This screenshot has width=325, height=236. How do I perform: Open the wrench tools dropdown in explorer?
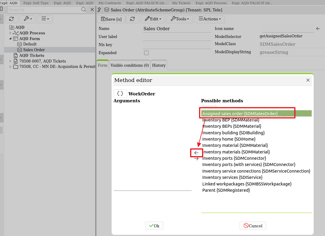pos(28,19)
